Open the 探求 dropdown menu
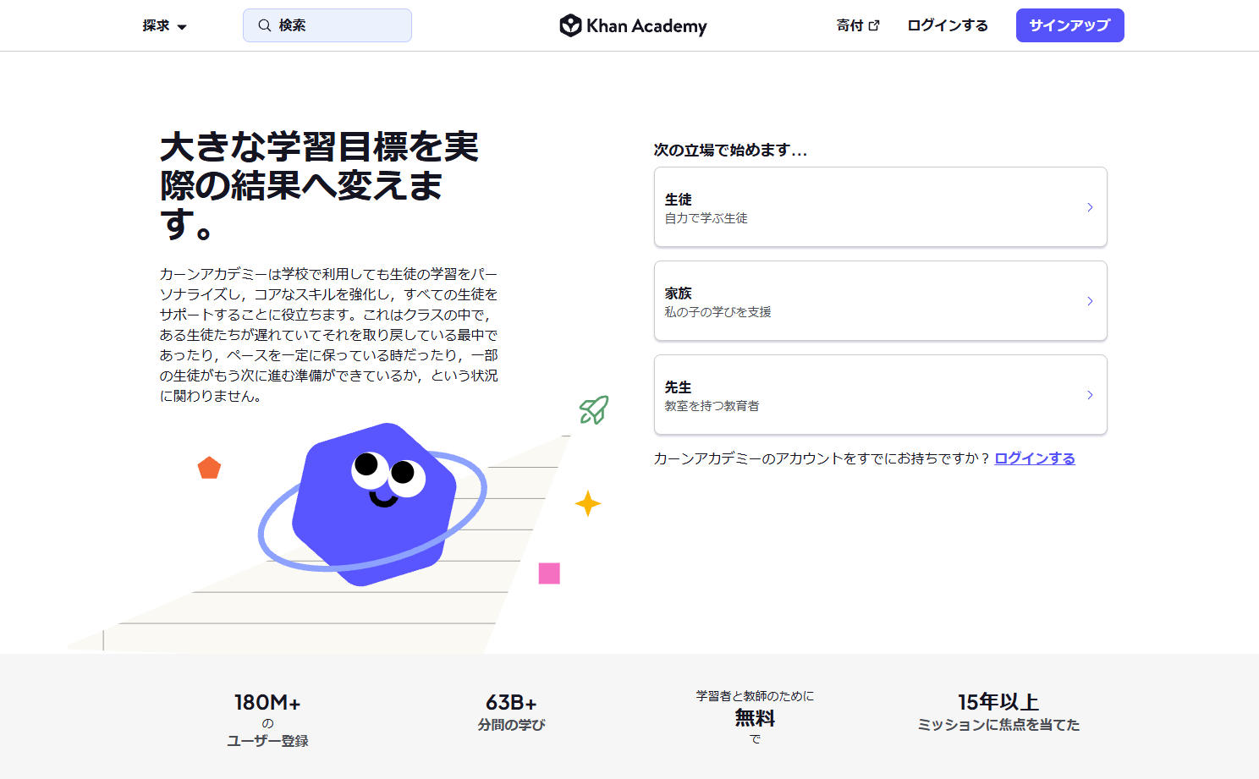Screen dimensions: 1259x779 164,25
